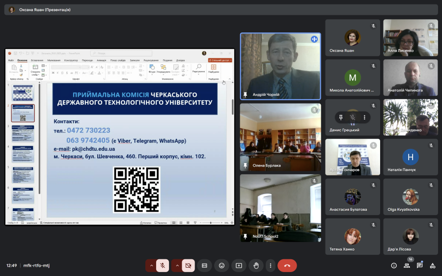Expand audio settings chevron beside the microphone
Screen dimensions: 442x276
point(151,266)
